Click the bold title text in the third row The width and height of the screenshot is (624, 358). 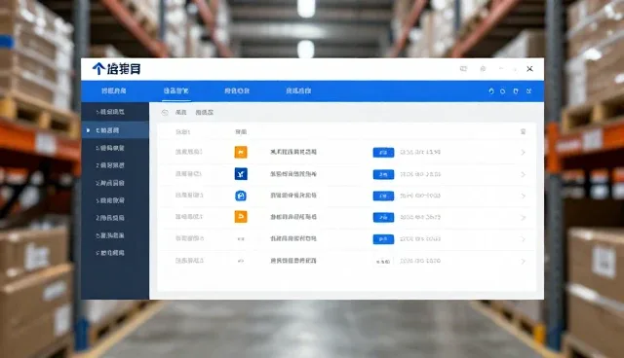(293, 196)
